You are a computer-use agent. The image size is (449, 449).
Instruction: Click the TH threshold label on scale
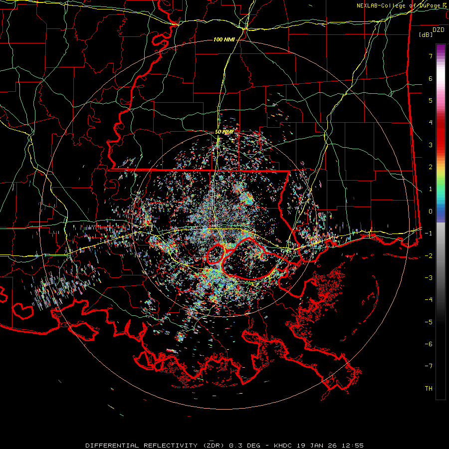pos(429,389)
